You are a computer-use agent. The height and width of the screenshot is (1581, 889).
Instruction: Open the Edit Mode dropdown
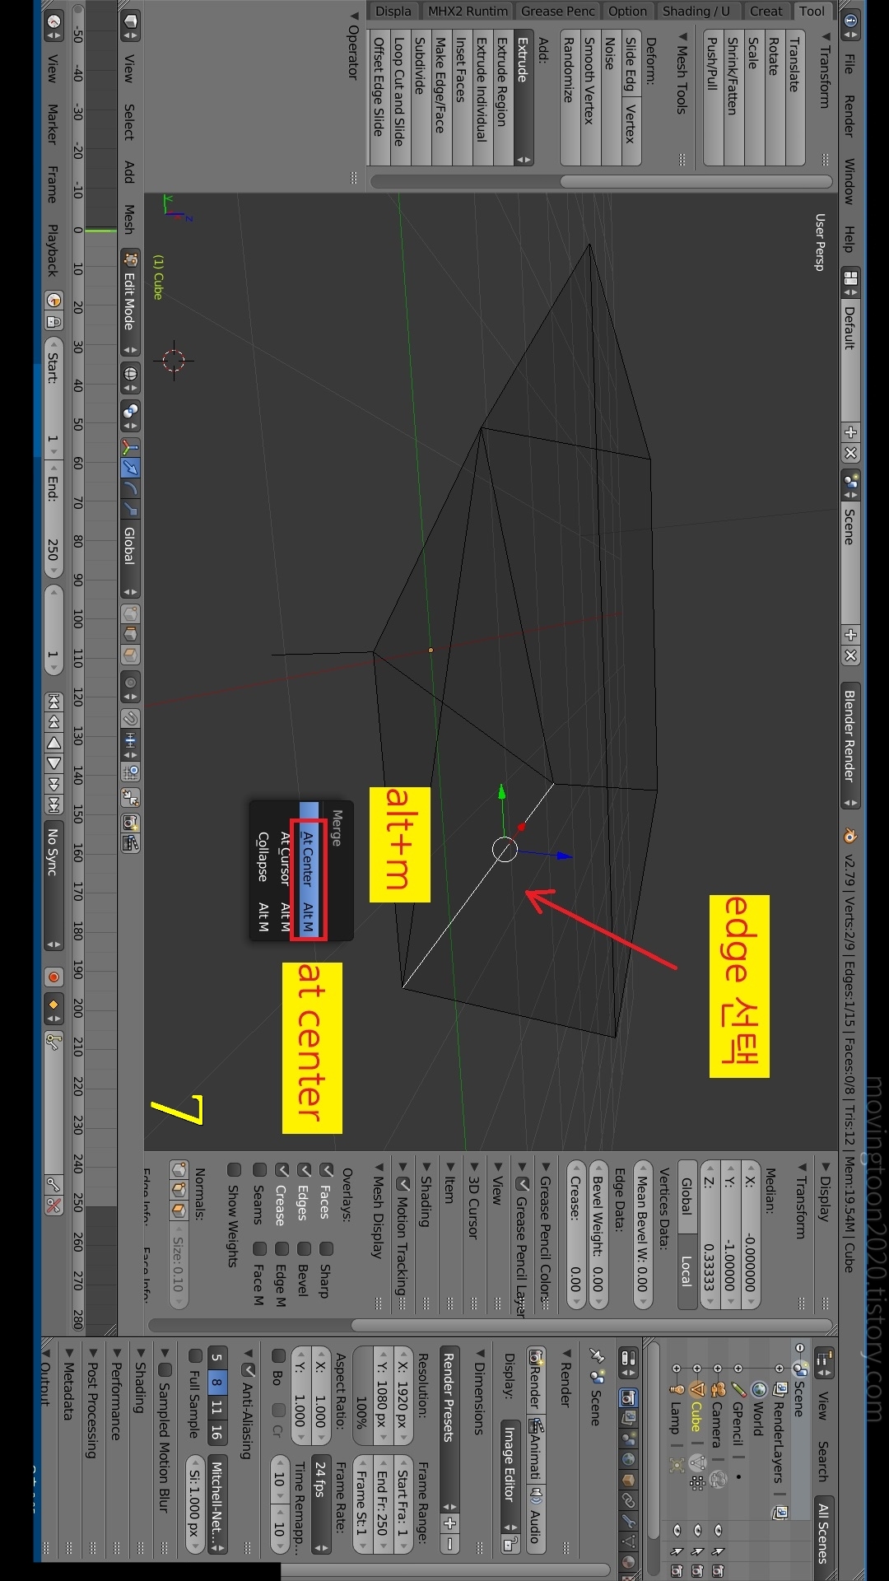(130, 302)
